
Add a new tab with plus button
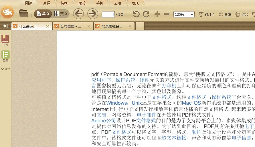click(x=140, y=26)
